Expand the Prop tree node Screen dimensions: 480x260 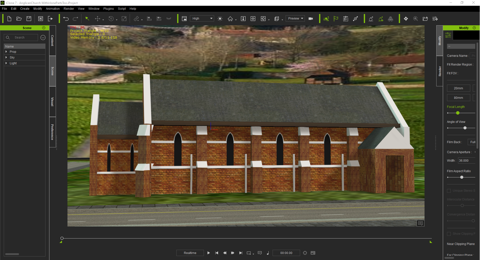(x=6, y=52)
